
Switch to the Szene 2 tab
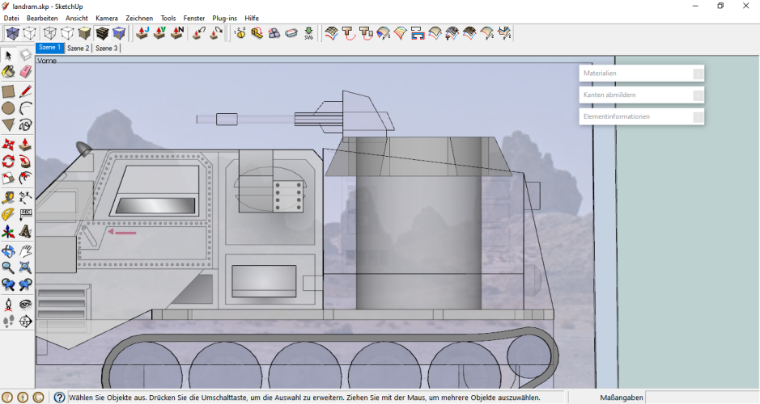tap(78, 48)
